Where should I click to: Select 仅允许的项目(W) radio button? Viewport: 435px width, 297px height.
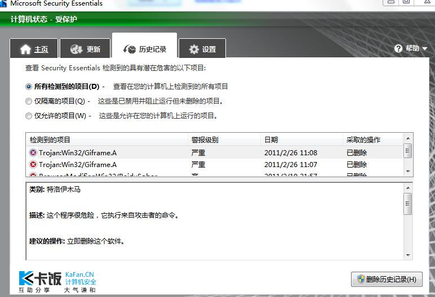tap(29, 116)
